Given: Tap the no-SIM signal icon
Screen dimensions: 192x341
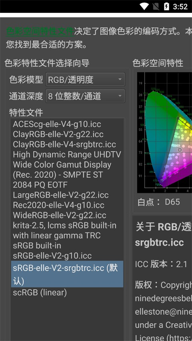Looking at the screenshot, I should tap(156, 6).
